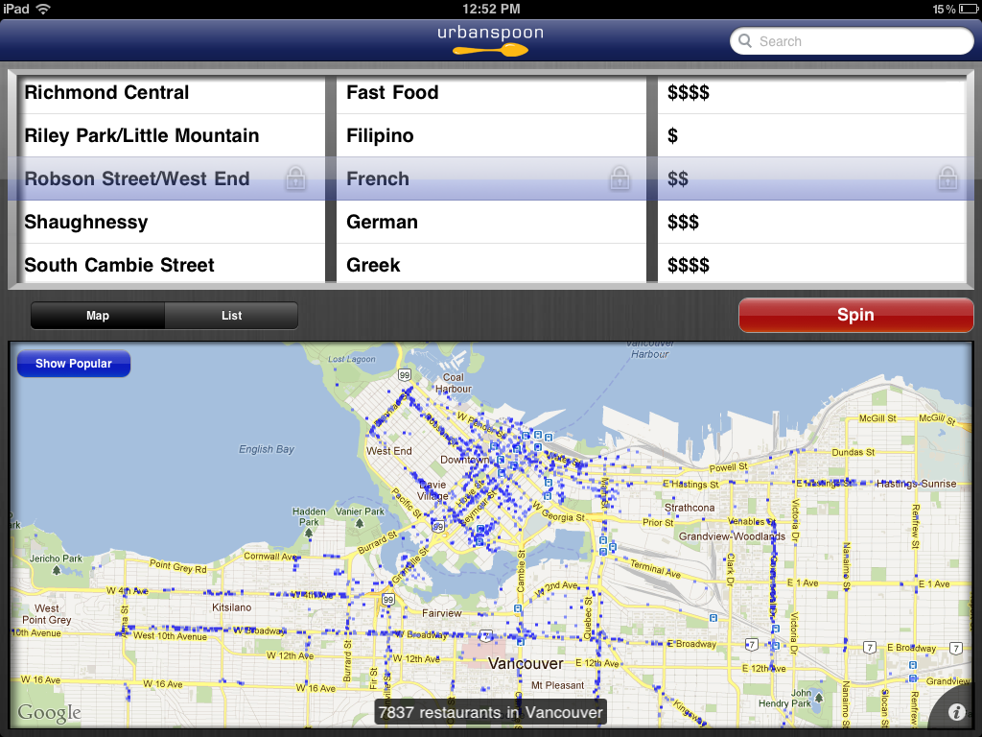Switch to the Map view tab

click(x=98, y=316)
